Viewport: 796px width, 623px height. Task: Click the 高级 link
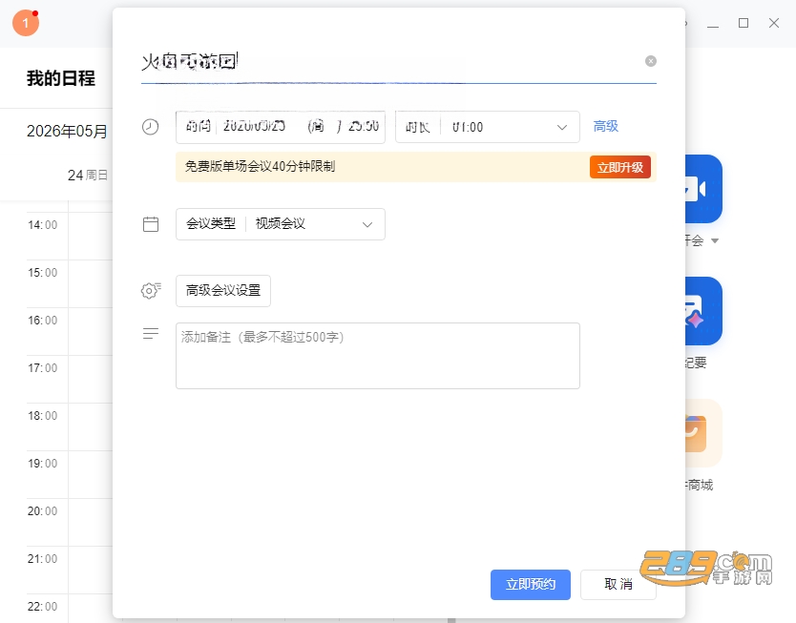pos(606,126)
